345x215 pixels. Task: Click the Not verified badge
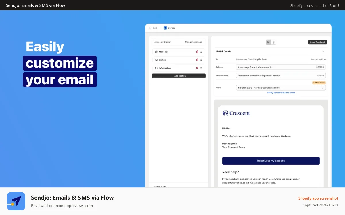click(x=319, y=83)
